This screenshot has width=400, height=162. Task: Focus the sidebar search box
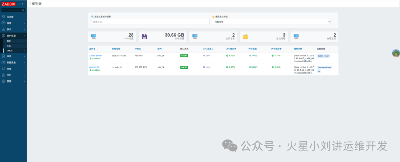[13, 10]
